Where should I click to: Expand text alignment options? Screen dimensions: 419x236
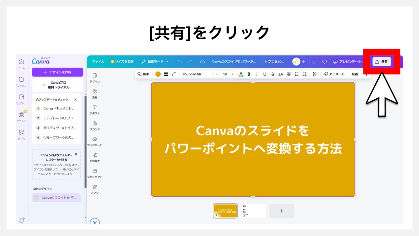288,74
